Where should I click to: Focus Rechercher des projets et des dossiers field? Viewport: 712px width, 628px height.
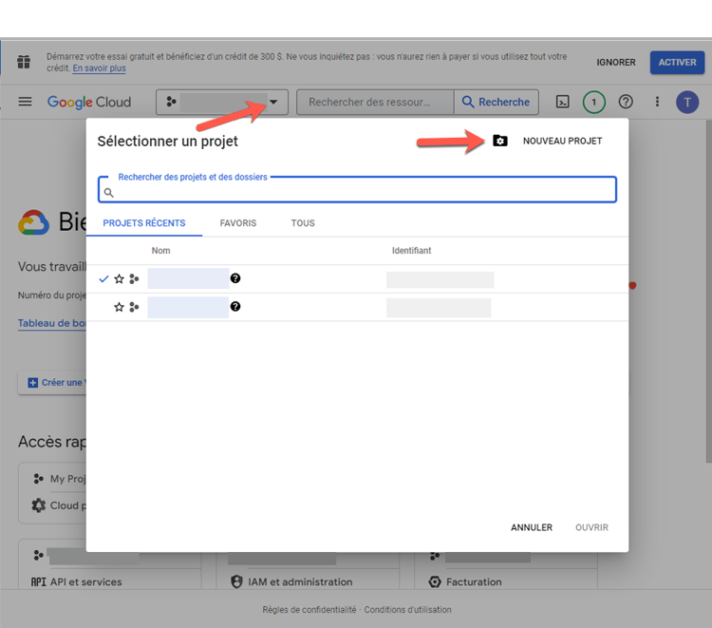357,189
